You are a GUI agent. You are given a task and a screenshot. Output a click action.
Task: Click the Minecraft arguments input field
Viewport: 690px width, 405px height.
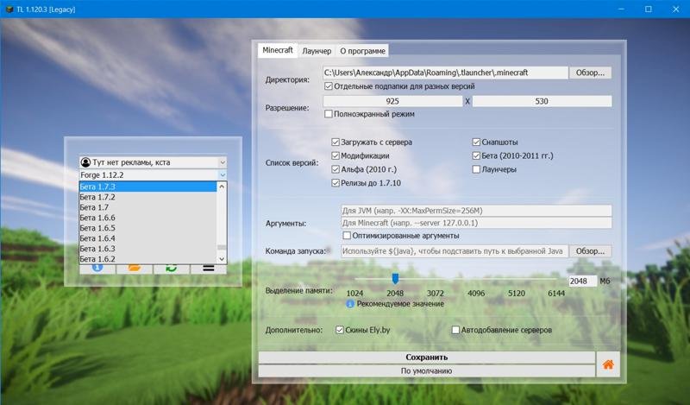(476, 223)
